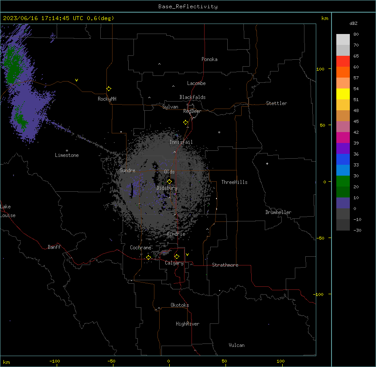Click the white plus marker northwest of Drumheller
Image resolution: width=376 pixels, height=367 pixels.
pyautogui.click(x=267, y=163)
